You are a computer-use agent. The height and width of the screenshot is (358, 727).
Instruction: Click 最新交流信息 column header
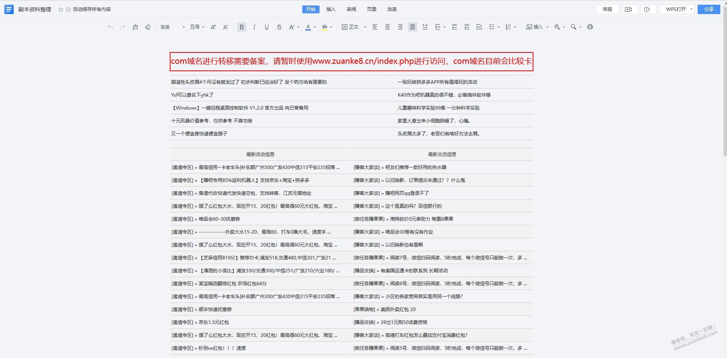(442, 155)
